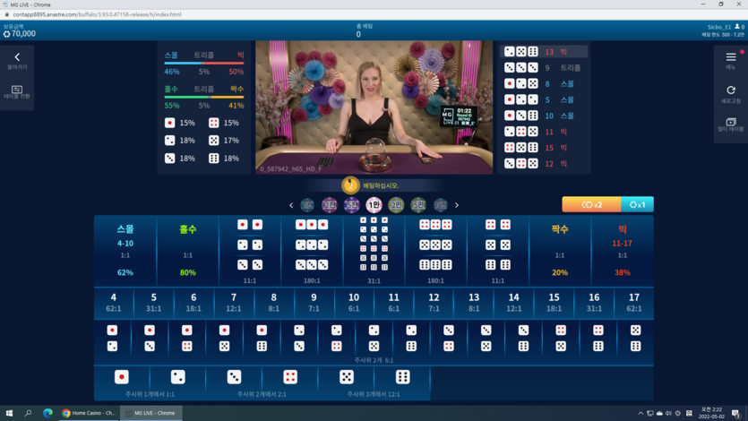The width and height of the screenshot is (748, 421).
Task: Bet on double ones pair
Action: pyautogui.click(x=250, y=225)
